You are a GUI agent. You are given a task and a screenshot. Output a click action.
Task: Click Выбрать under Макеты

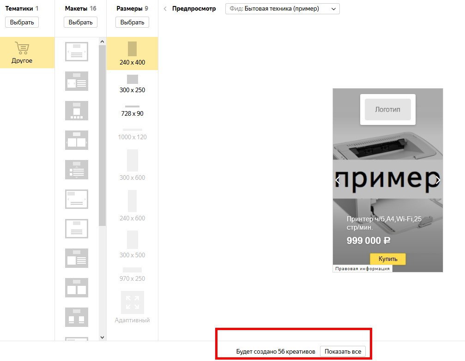click(x=80, y=22)
